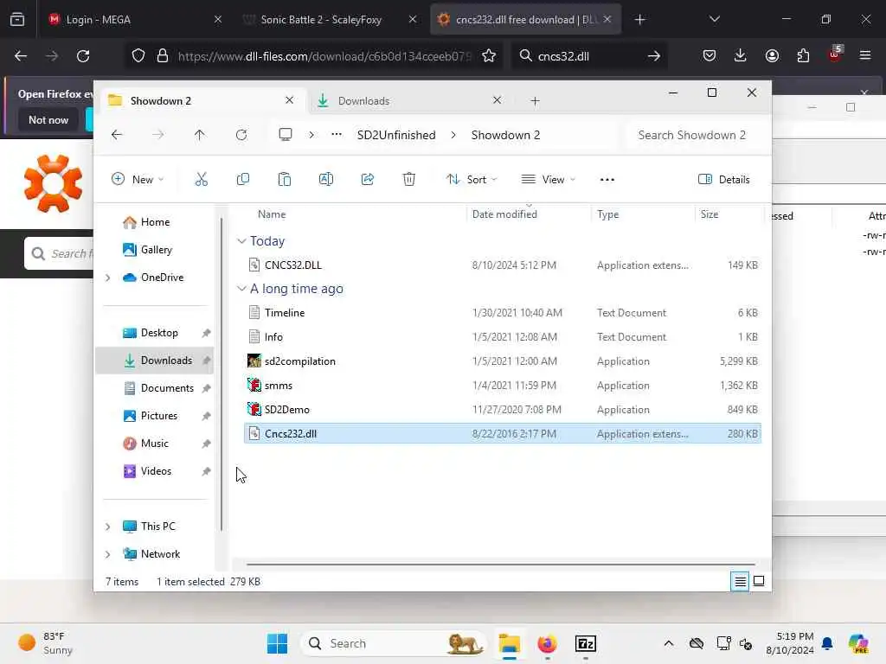Open Firefox extensions puzzle icon

[803, 56]
